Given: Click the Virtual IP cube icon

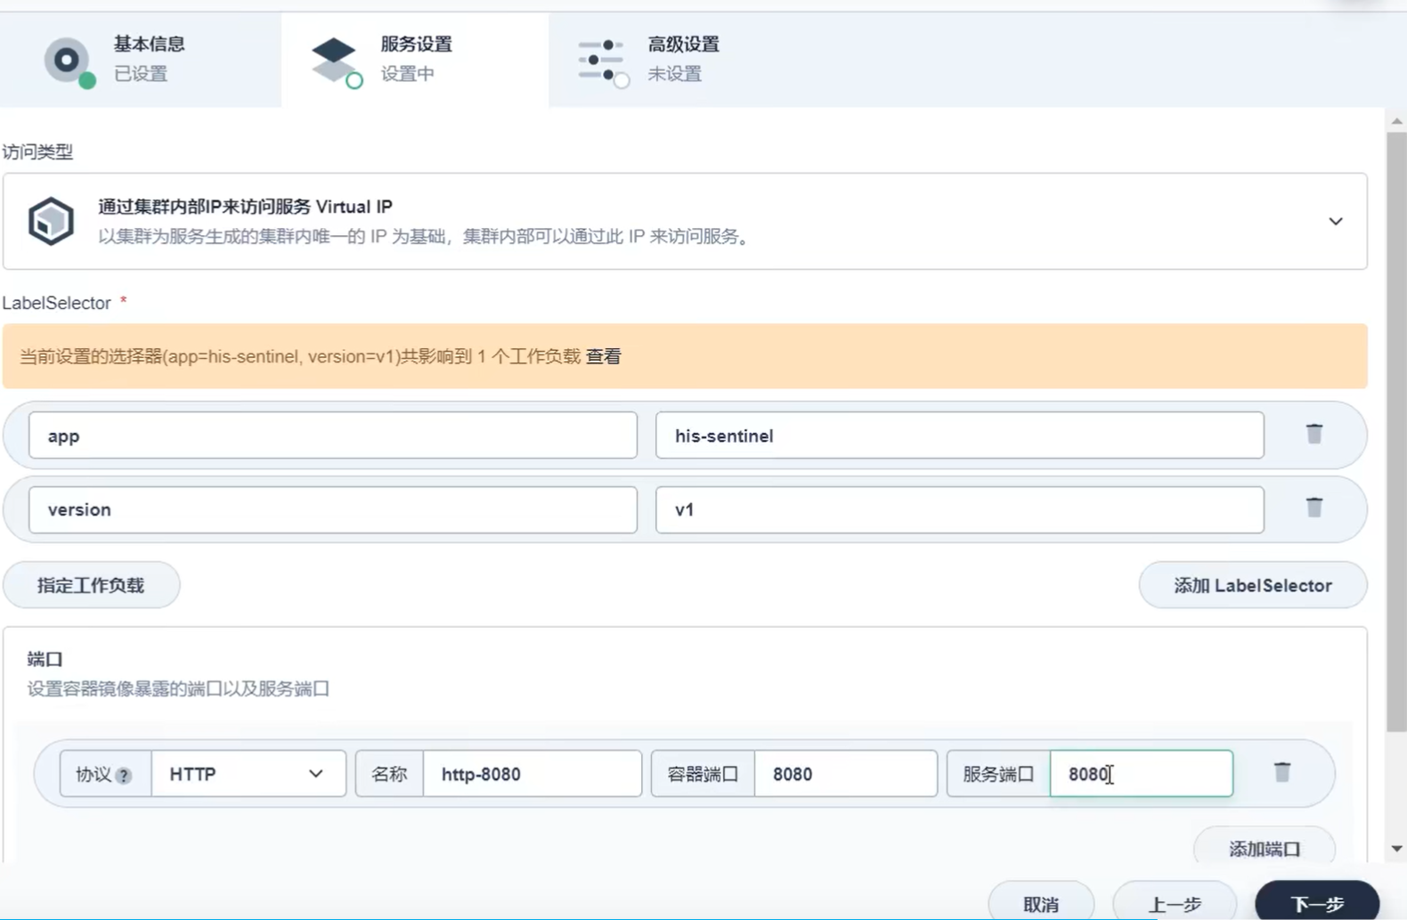Looking at the screenshot, I should (x=51, y=221).
